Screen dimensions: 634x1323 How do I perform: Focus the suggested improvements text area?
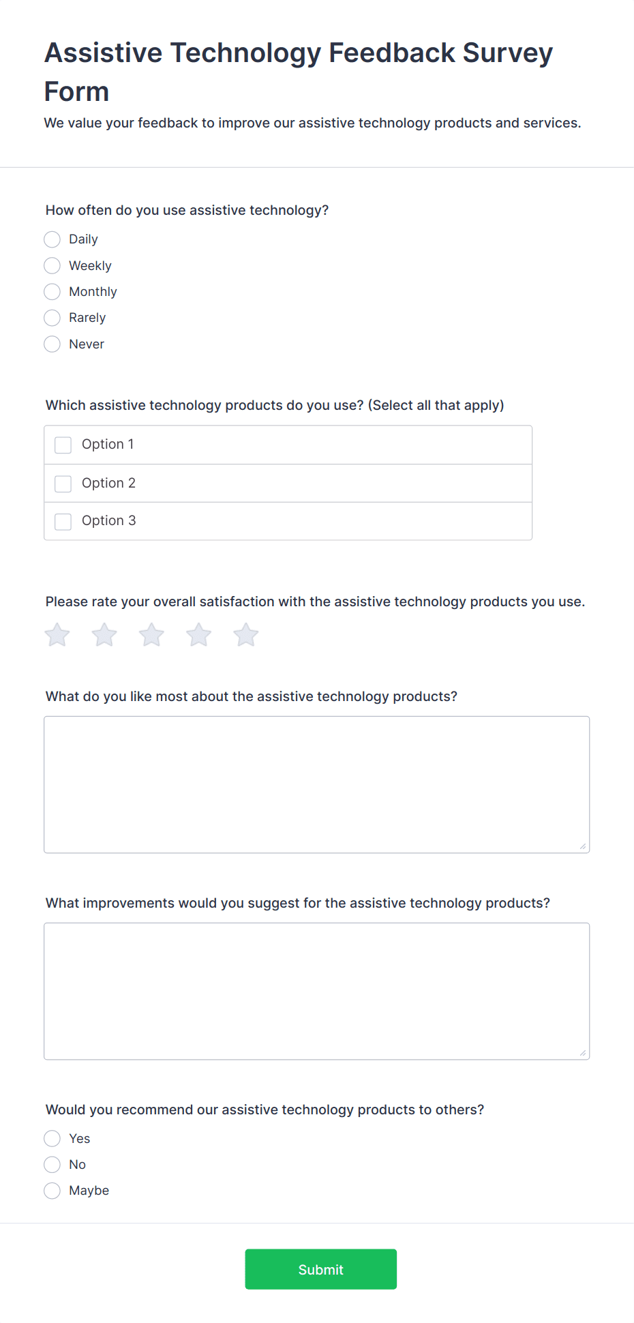coord(317,991)
